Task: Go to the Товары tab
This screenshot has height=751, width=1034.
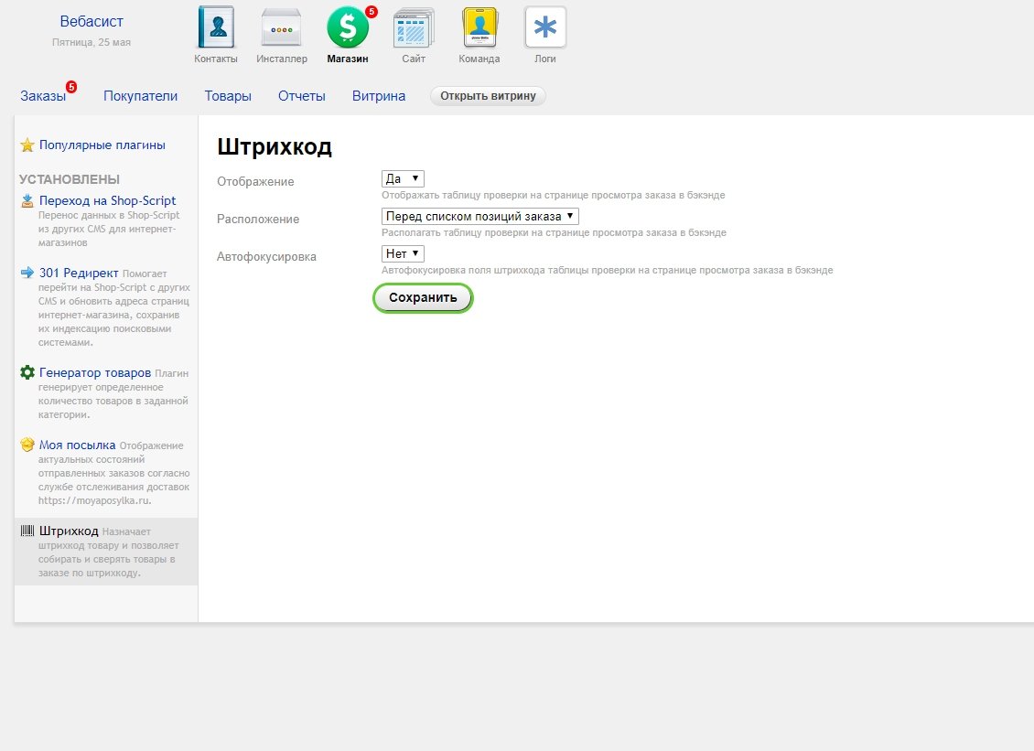Action: (x=228, y=96)
